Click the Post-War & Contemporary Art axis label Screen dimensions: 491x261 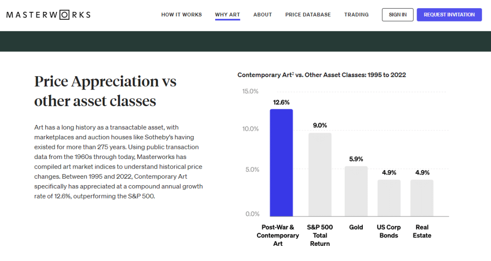[x=278, y=235]
